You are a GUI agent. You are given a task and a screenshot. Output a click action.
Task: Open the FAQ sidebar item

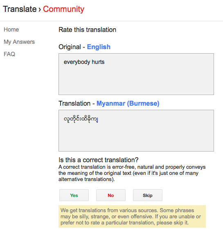[9, 54]
